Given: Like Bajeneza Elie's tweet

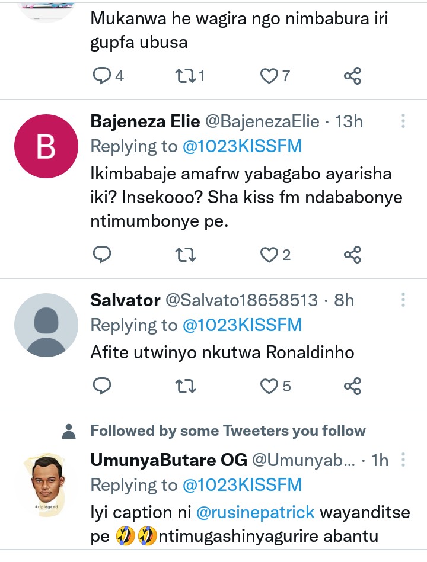Looking at the screenshot, I should [270, 255].
